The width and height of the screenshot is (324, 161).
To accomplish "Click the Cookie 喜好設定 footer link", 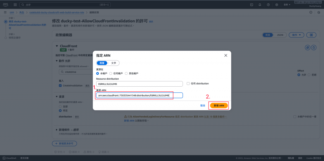I will (313, 158).
